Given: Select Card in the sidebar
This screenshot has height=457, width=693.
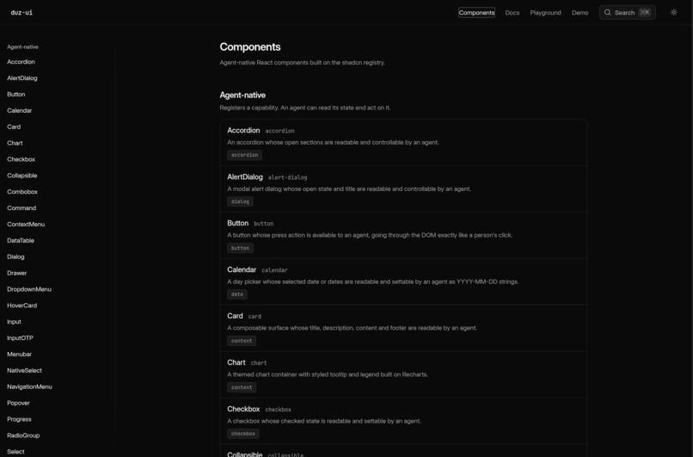Looking at the screenshot, I should (14, 127).
